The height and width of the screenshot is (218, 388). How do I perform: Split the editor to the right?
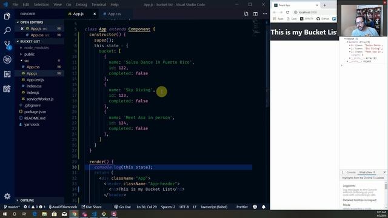pyautogui.click(x=255, y=14)
